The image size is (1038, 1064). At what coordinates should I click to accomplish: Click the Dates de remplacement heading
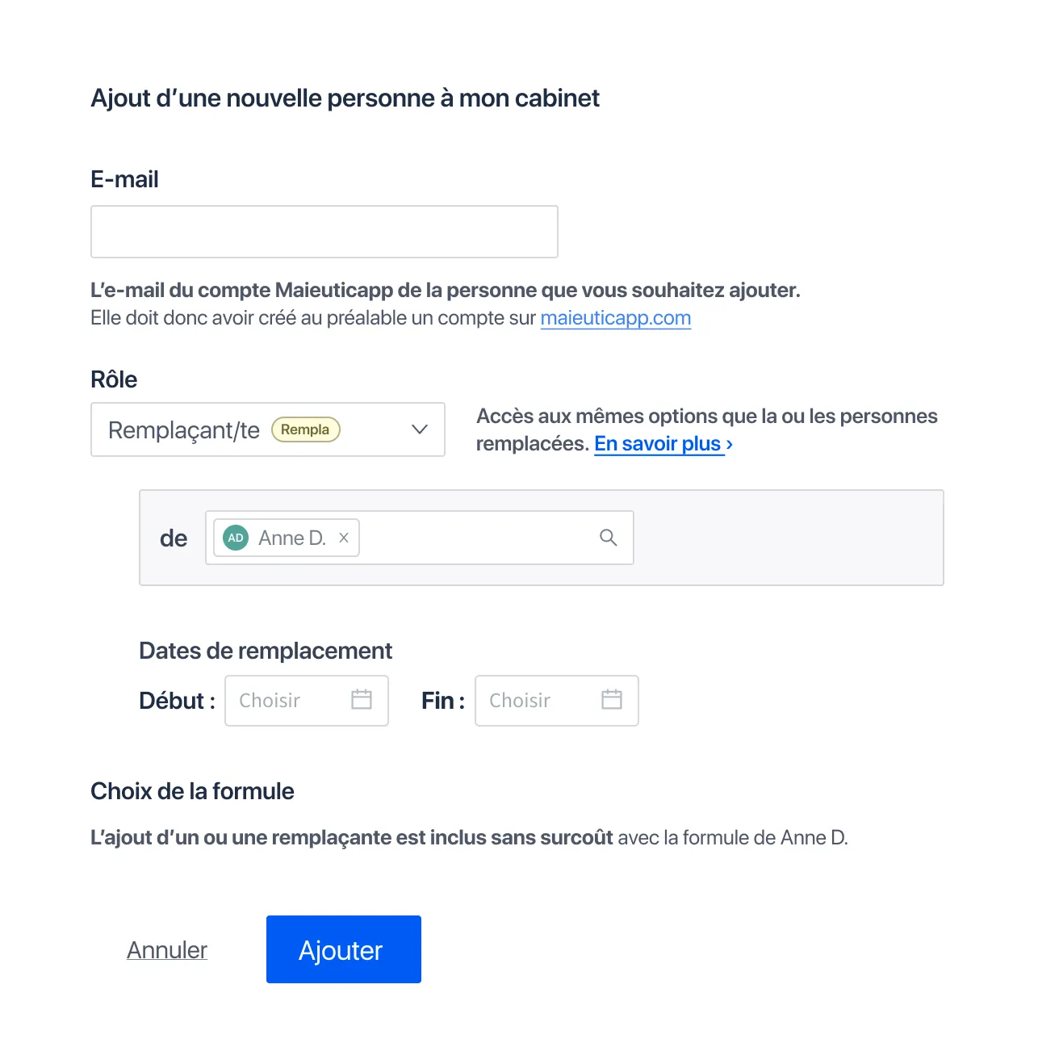(265, 651)
